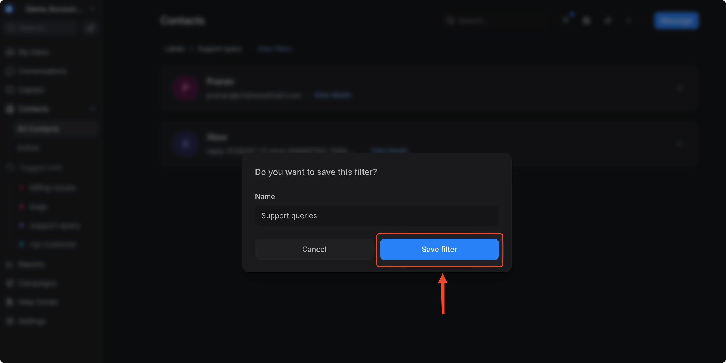Collapse the Contacts section chevron
The height and width of the screenshot is (363, 726).
(x=92, y=109)
